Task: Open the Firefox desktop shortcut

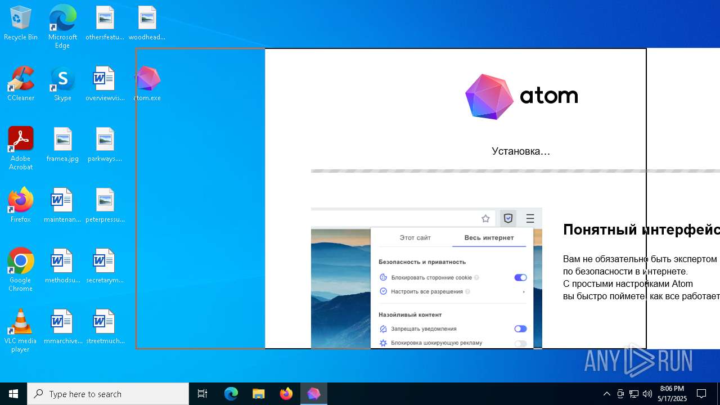Action: click(x=21, y=206)
